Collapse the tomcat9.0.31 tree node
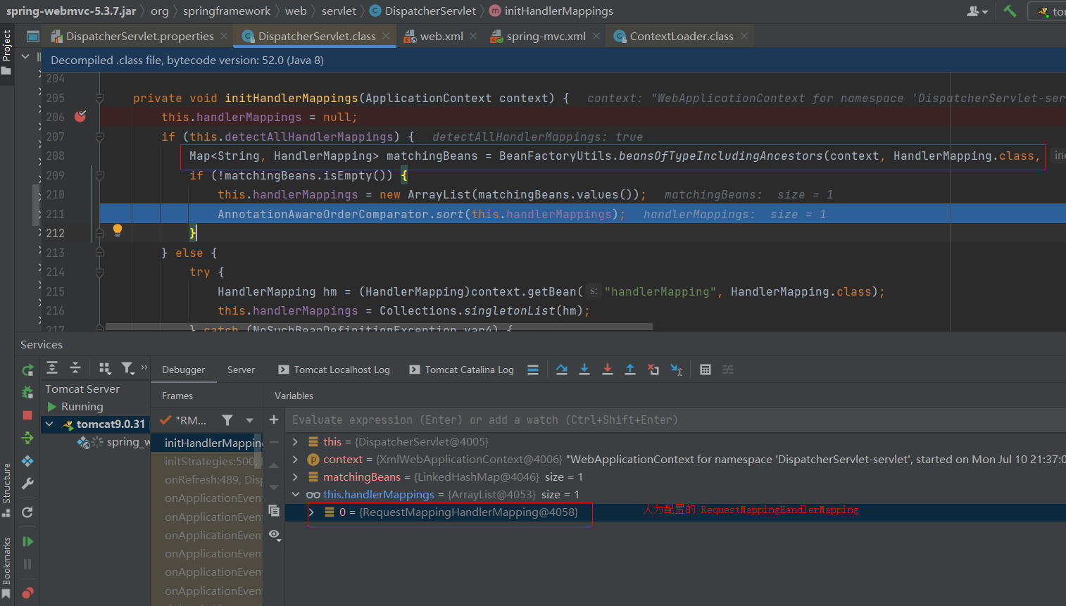The width and height of the screenshot is (1066, 606). click(49, 424)
